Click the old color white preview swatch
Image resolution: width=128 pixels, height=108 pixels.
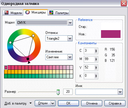pos(111,26)
